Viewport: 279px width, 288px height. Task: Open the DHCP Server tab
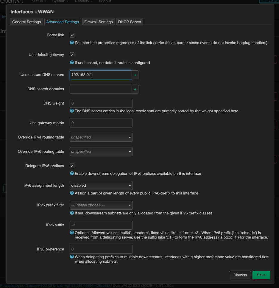[x=130, y=21]
